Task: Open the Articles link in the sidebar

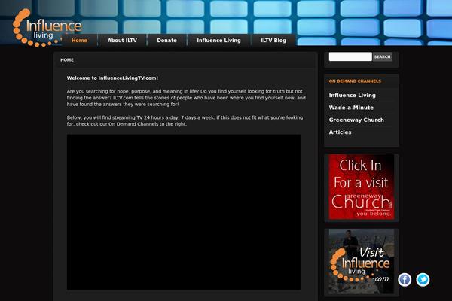Action: point(341,132)
